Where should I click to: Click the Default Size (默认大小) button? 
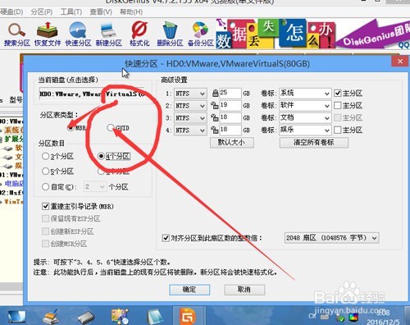click(x=232, y=143)
